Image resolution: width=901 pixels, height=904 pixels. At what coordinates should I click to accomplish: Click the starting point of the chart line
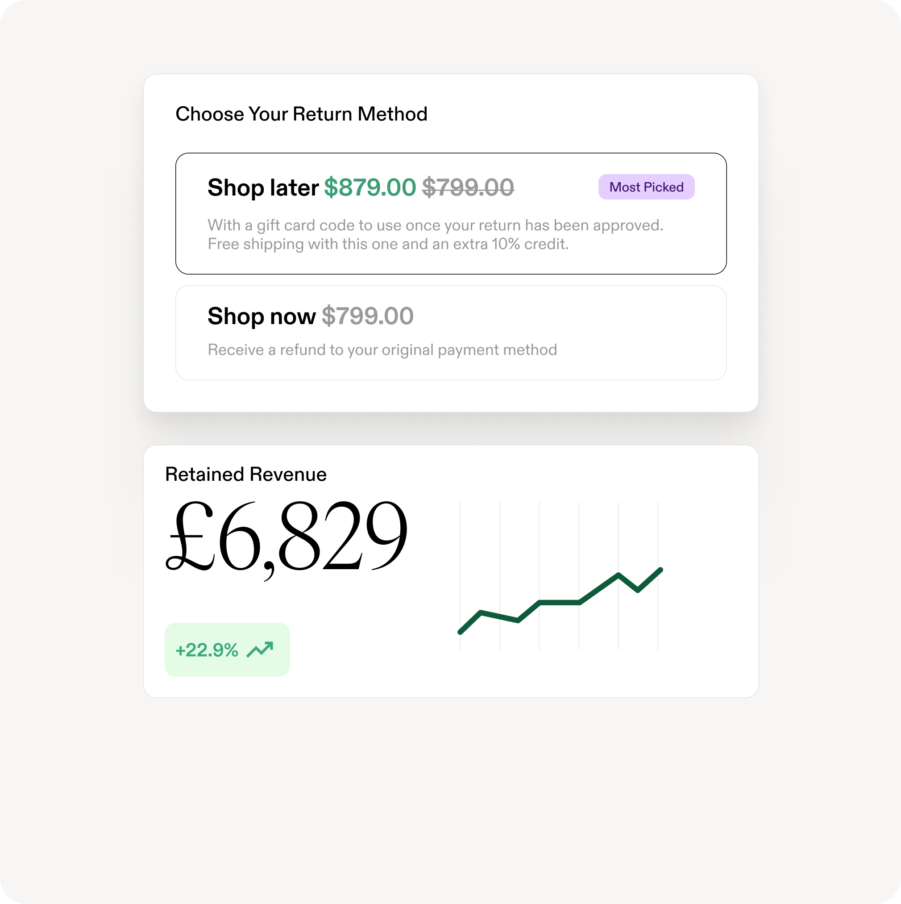coord(461,632)
